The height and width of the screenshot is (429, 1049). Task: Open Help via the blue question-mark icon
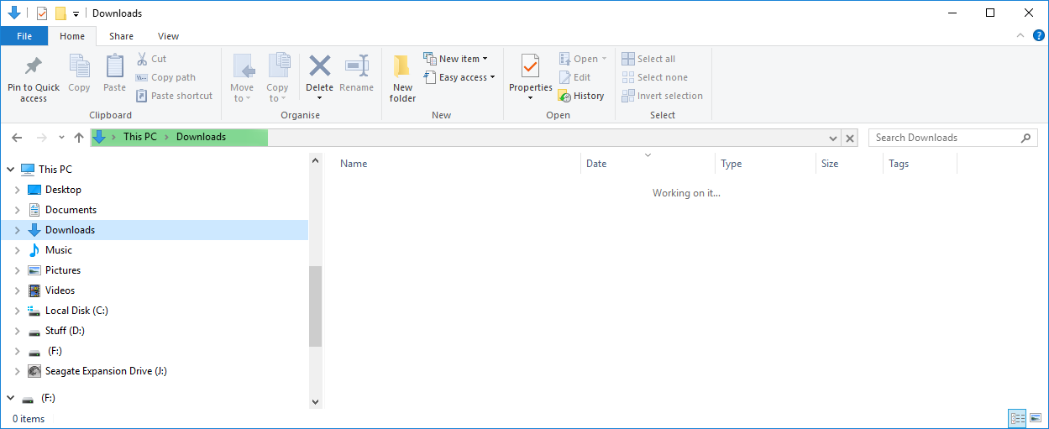click(x=1039, y=36)
